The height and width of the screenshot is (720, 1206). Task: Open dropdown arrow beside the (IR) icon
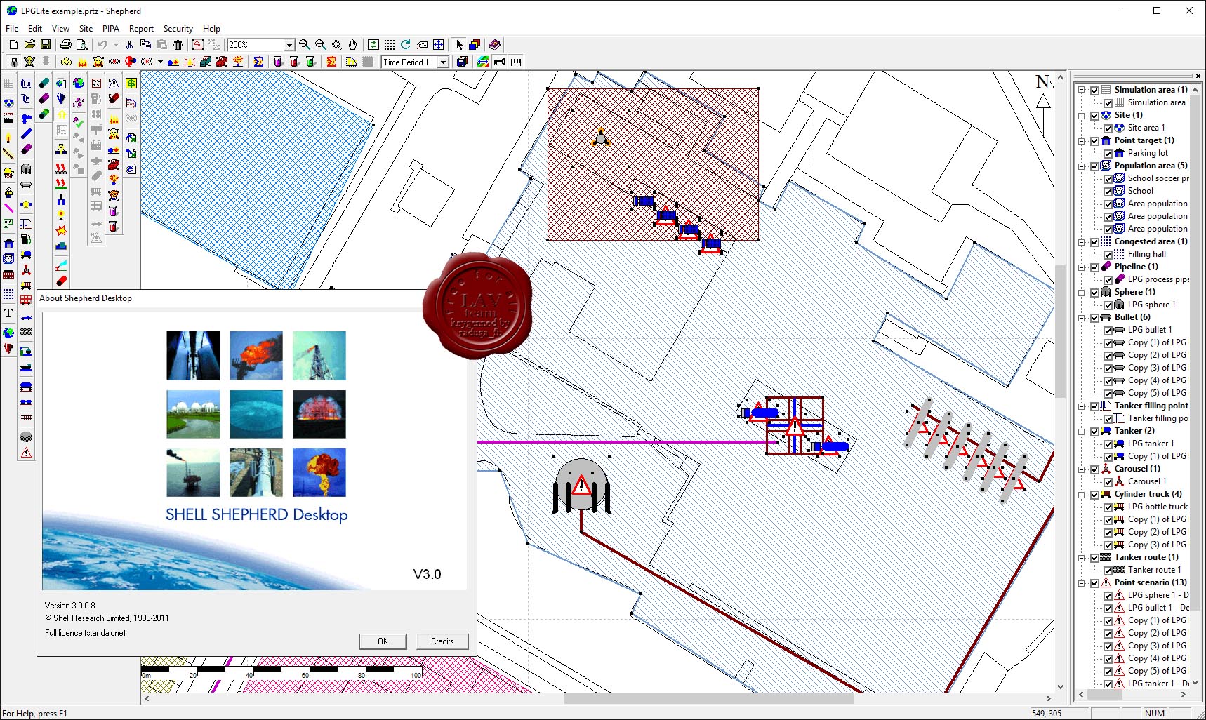pyautogui.click(x=160, y=62)
